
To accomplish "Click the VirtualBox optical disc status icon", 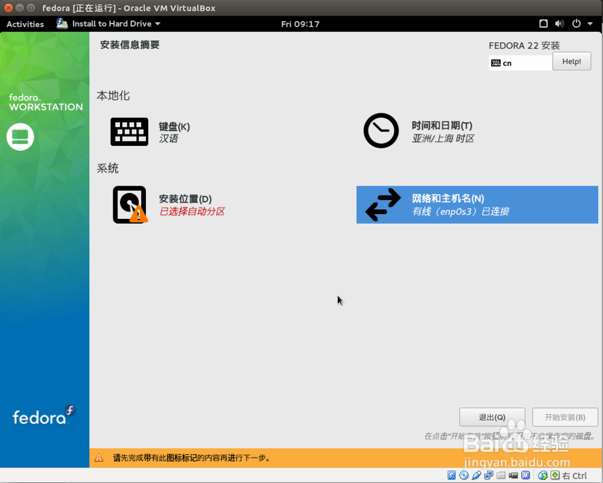I will [464, 475].
